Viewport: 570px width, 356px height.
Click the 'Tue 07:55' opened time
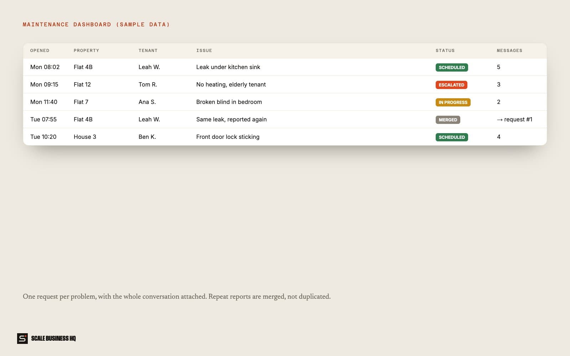point(43,119)
